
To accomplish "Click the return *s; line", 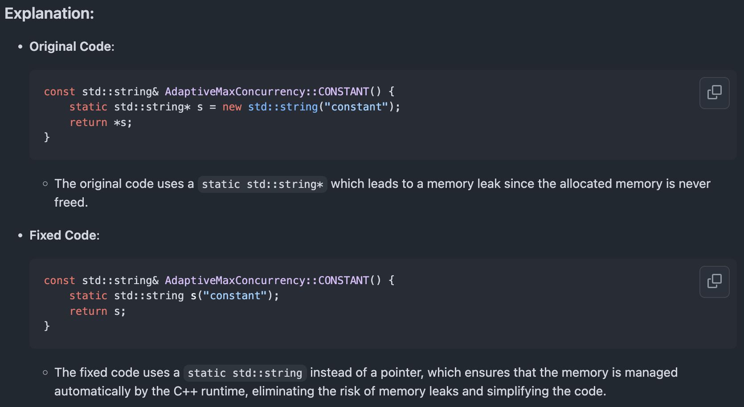I will pyautogui.click(x=101, y=122).
